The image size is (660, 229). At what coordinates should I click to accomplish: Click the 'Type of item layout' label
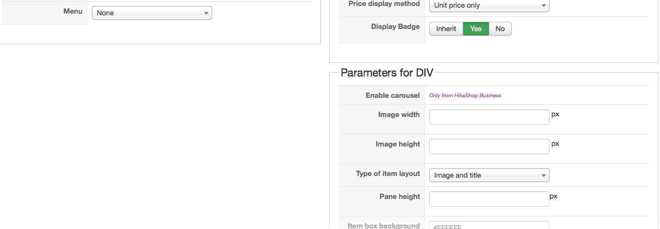click(x=388, y=174)
